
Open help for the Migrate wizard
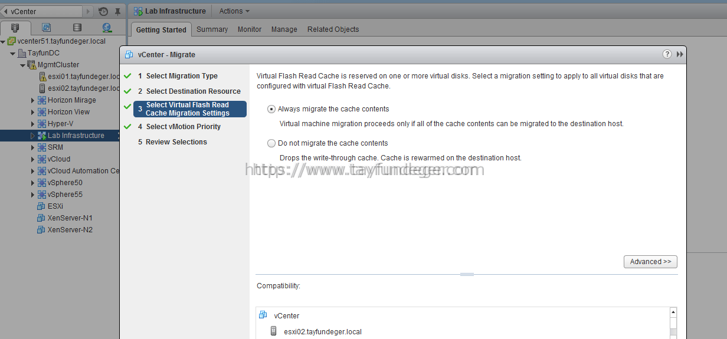click(667, 54)
